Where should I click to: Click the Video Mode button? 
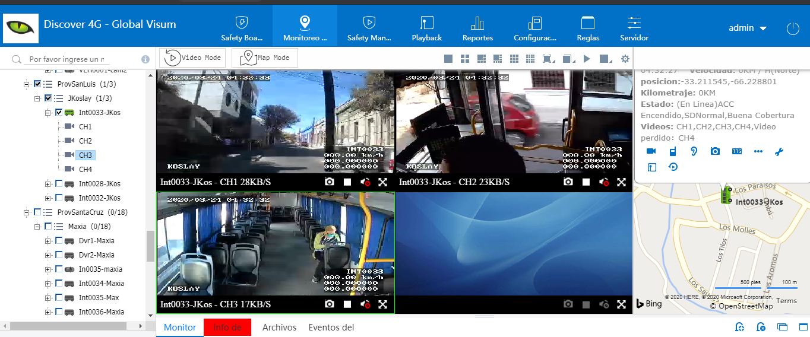192,58
